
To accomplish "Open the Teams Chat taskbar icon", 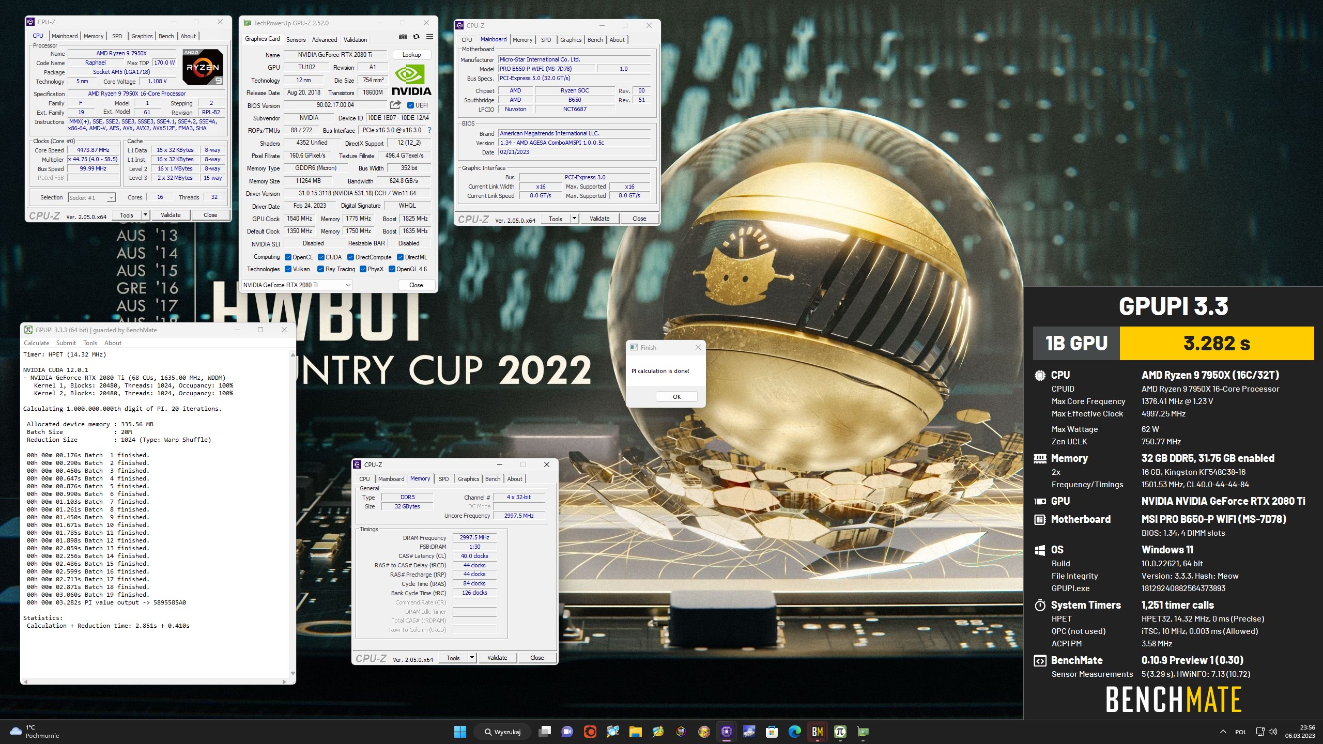I will point(567,732).
